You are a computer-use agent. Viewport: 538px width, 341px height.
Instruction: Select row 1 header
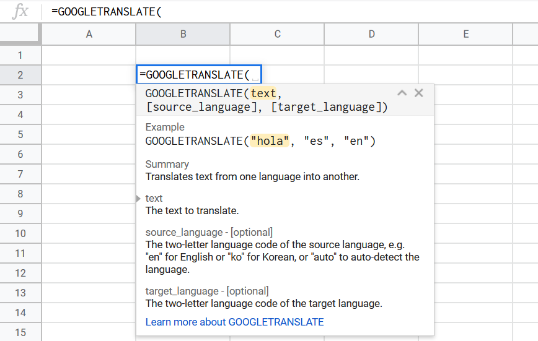tap(20, 55)
